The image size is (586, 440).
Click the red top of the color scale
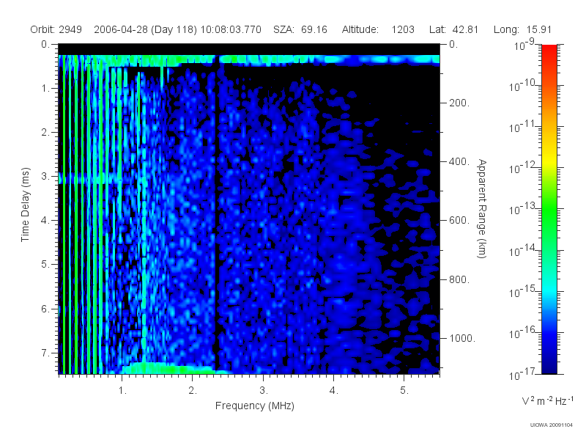tap(549, 51)
